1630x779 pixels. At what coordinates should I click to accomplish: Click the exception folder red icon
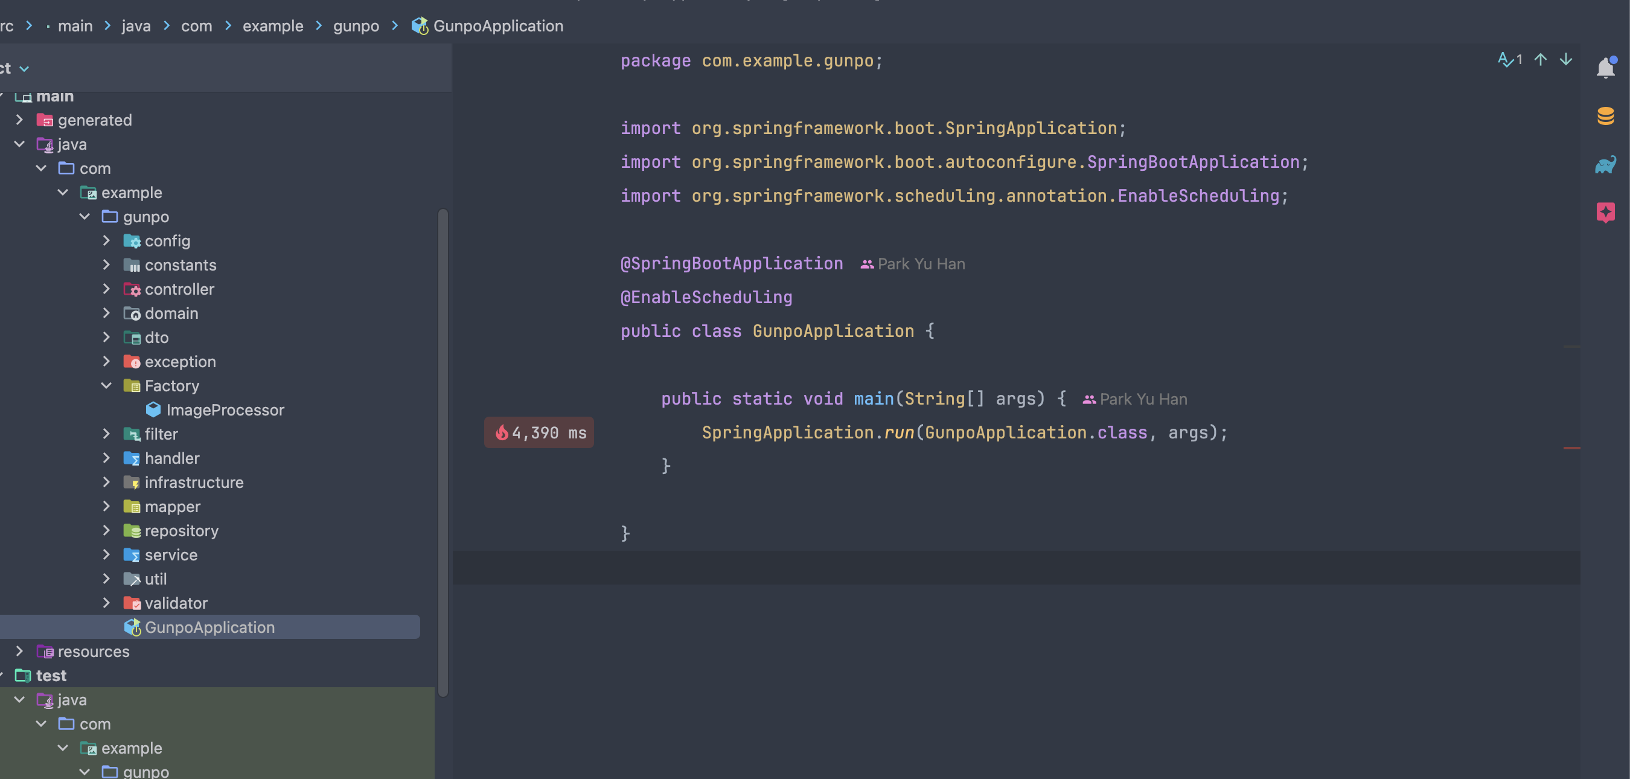132,362
